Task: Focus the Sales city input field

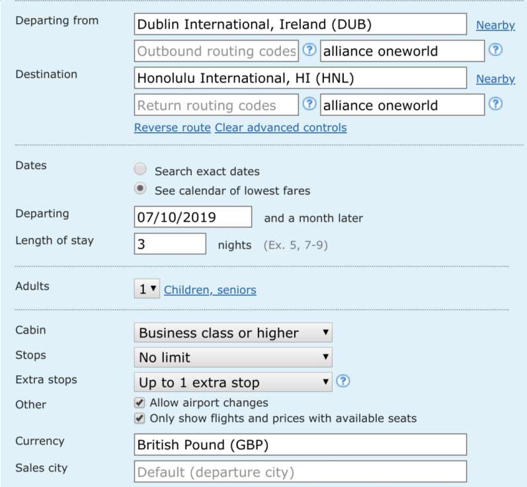Action: tap(300, 472)
